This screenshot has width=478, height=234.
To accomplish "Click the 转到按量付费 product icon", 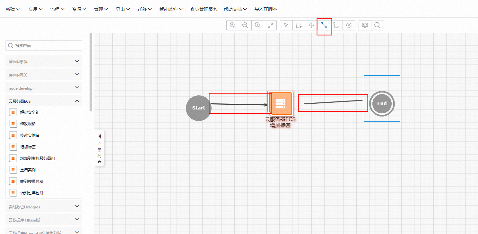I will pyautogui.click(x=13, y=182).
